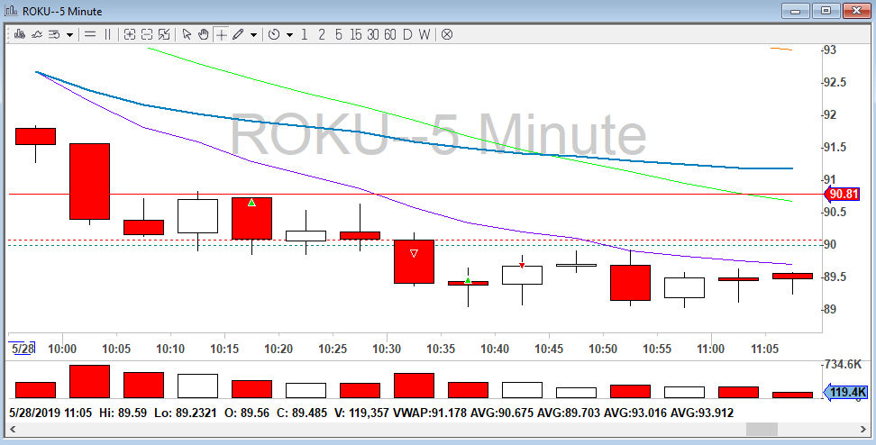The width and height of the screenshot is (876, 445).
Task: Switch chart to 60 minute interval
Action: pos(390,34)
